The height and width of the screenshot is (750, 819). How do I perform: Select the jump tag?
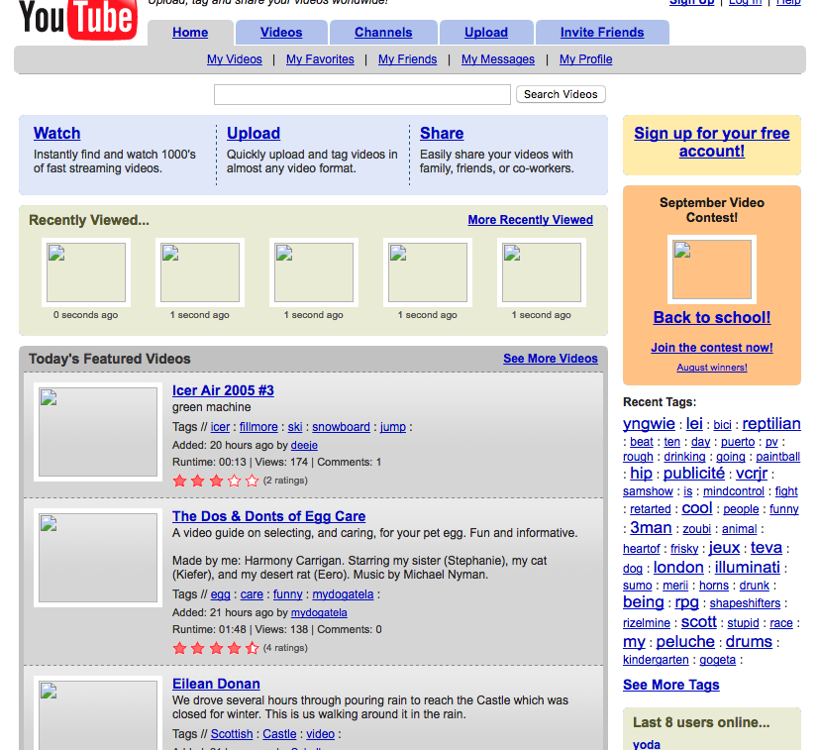(x=393, y=427)
